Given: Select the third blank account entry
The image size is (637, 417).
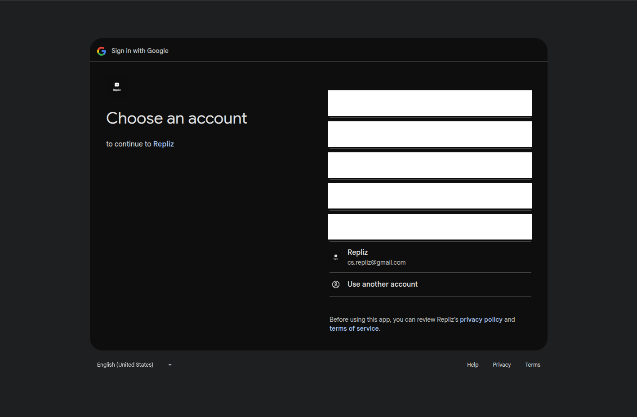Looking at the screenshot, I should click(430, 165).
